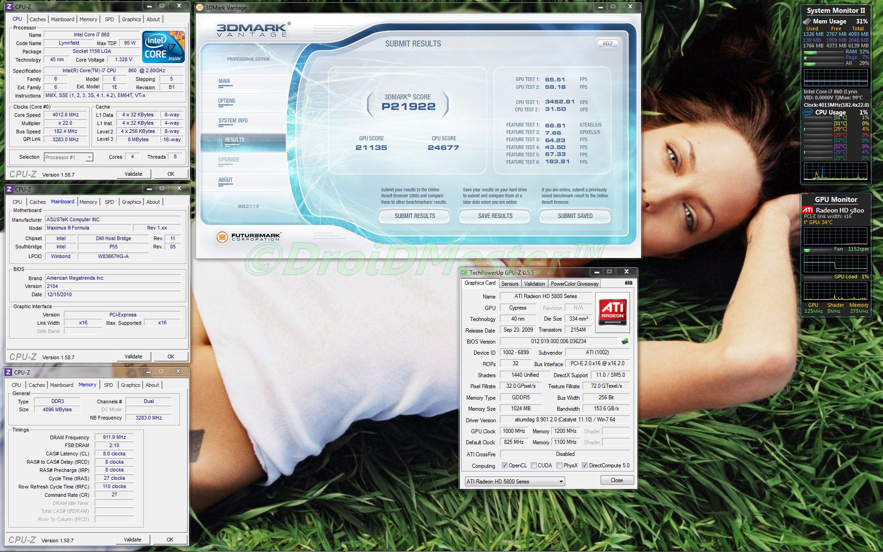The width and height of the screenshot is (883, 552).
Task: Click Close button in GPU-Z
Action: [617, 480]
